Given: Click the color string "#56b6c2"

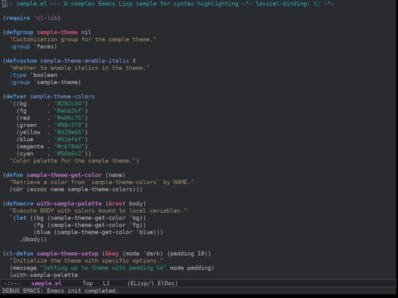Looking at the screenshot, I should [x=69, y=154].
